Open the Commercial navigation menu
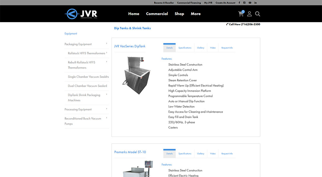The height and width of the screenshot is (177, 322). point(157,14)
